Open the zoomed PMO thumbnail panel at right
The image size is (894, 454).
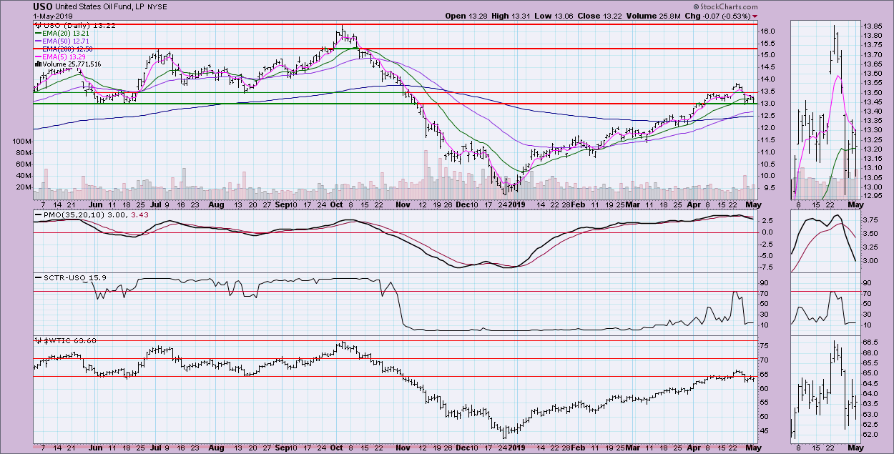point(824,241)
